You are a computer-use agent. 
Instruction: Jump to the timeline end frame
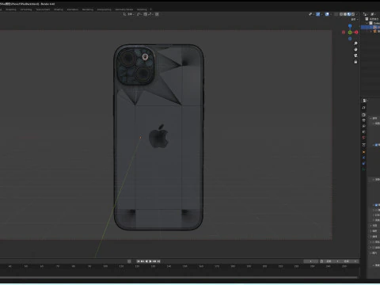click(158, 261)
